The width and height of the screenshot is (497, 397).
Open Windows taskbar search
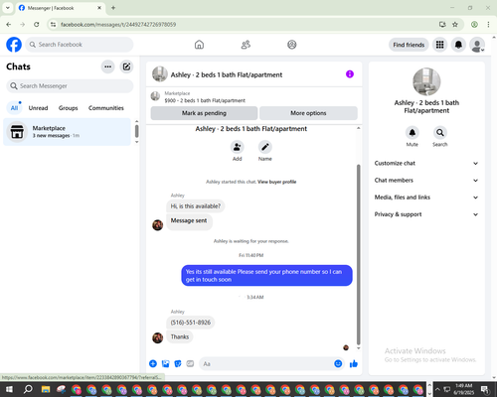(28, 389)
